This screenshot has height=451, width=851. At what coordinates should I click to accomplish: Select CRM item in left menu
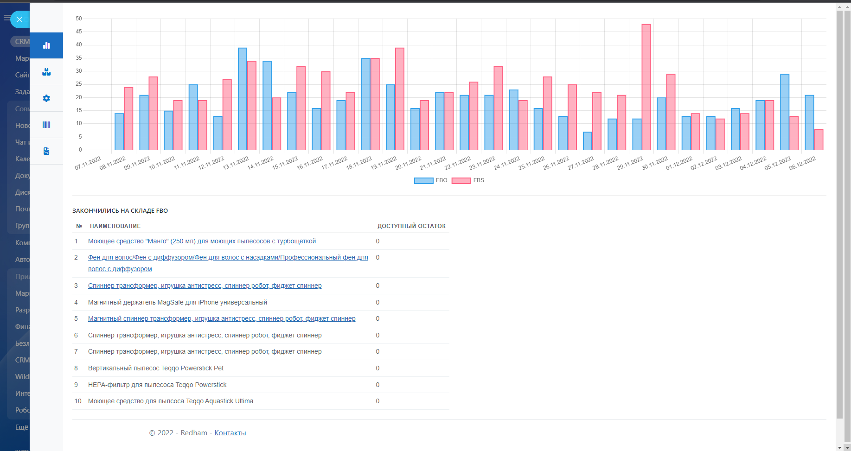pos(22,42)
